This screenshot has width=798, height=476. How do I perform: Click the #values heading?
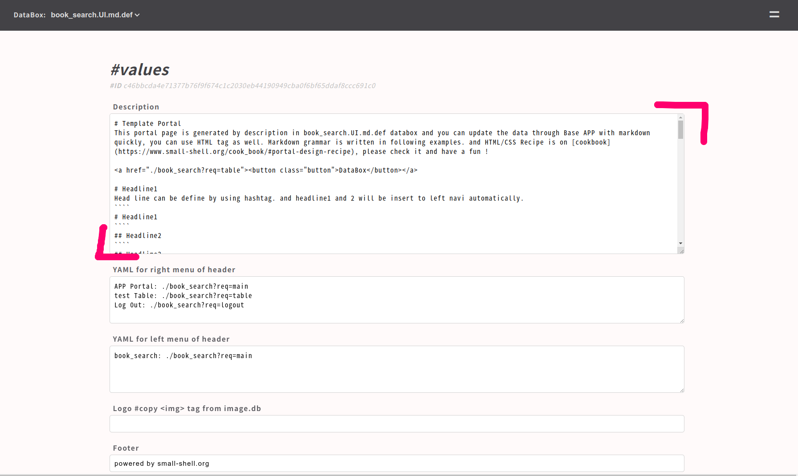pos(140,70)
